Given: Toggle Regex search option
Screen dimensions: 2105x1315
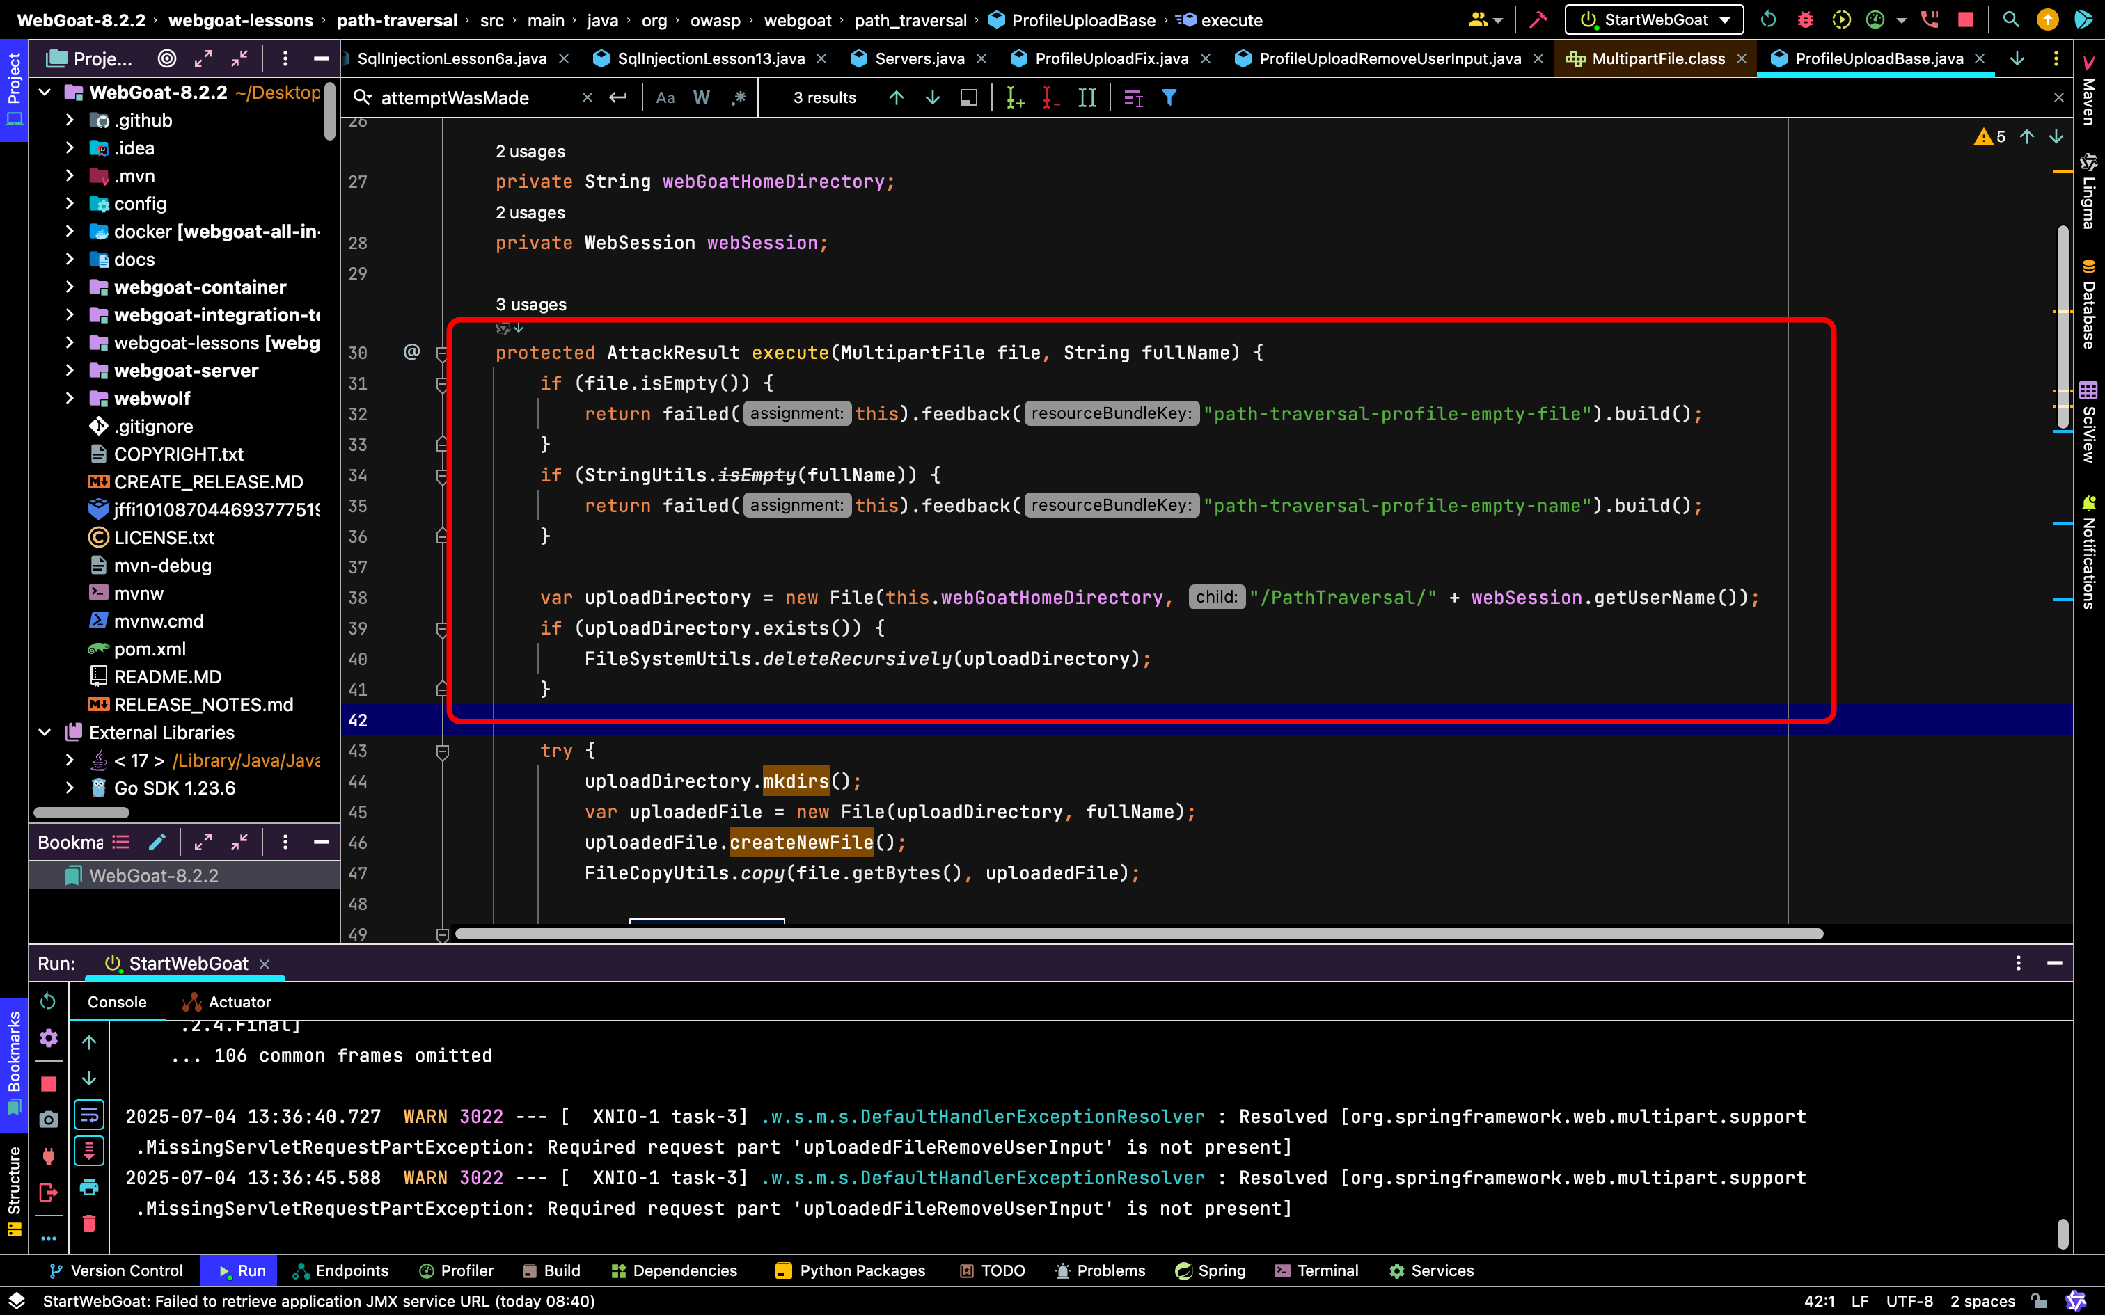Looking at the screenshot, I should pyautogui.click(x=739, y=97).
